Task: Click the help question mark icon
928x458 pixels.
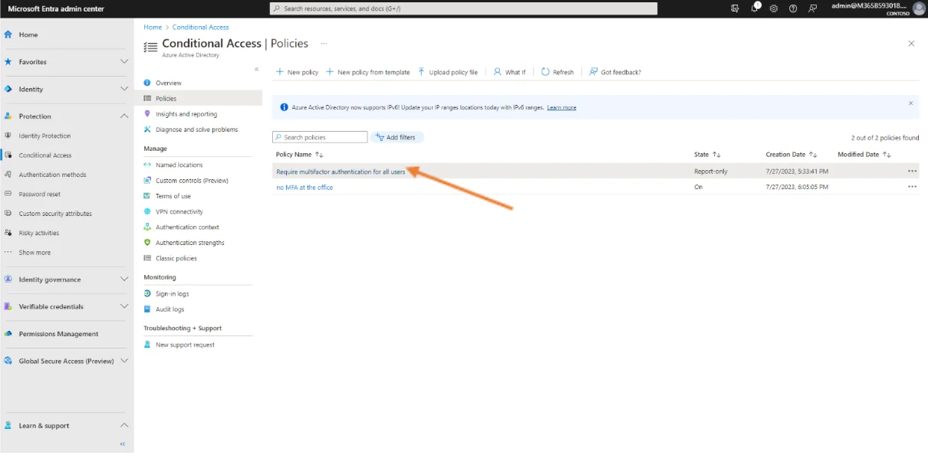Action: (793, 8)
